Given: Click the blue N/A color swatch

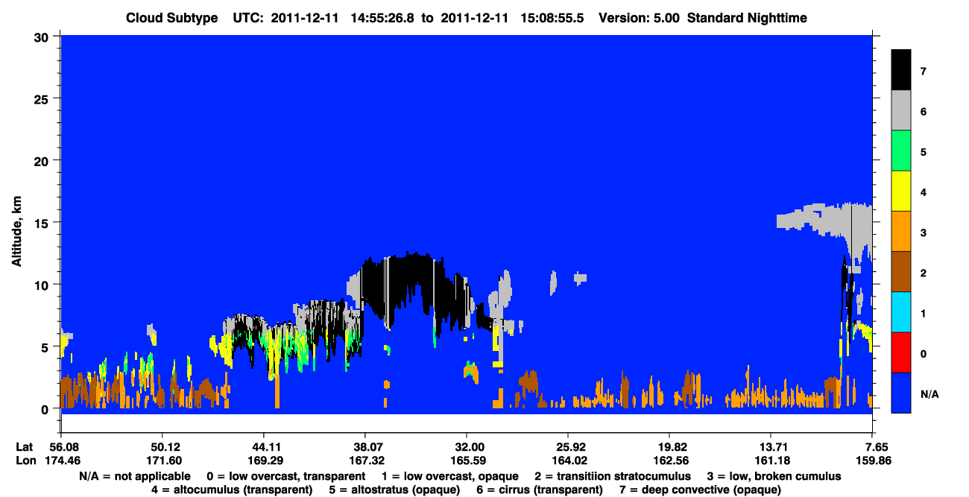Looking at the screenshot, I should coord(901,393).
